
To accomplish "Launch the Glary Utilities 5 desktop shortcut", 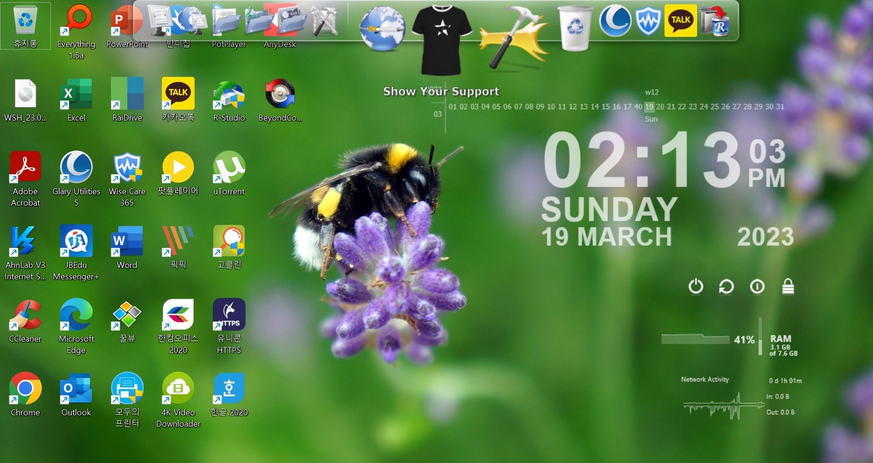I will [x=76, y=179].
